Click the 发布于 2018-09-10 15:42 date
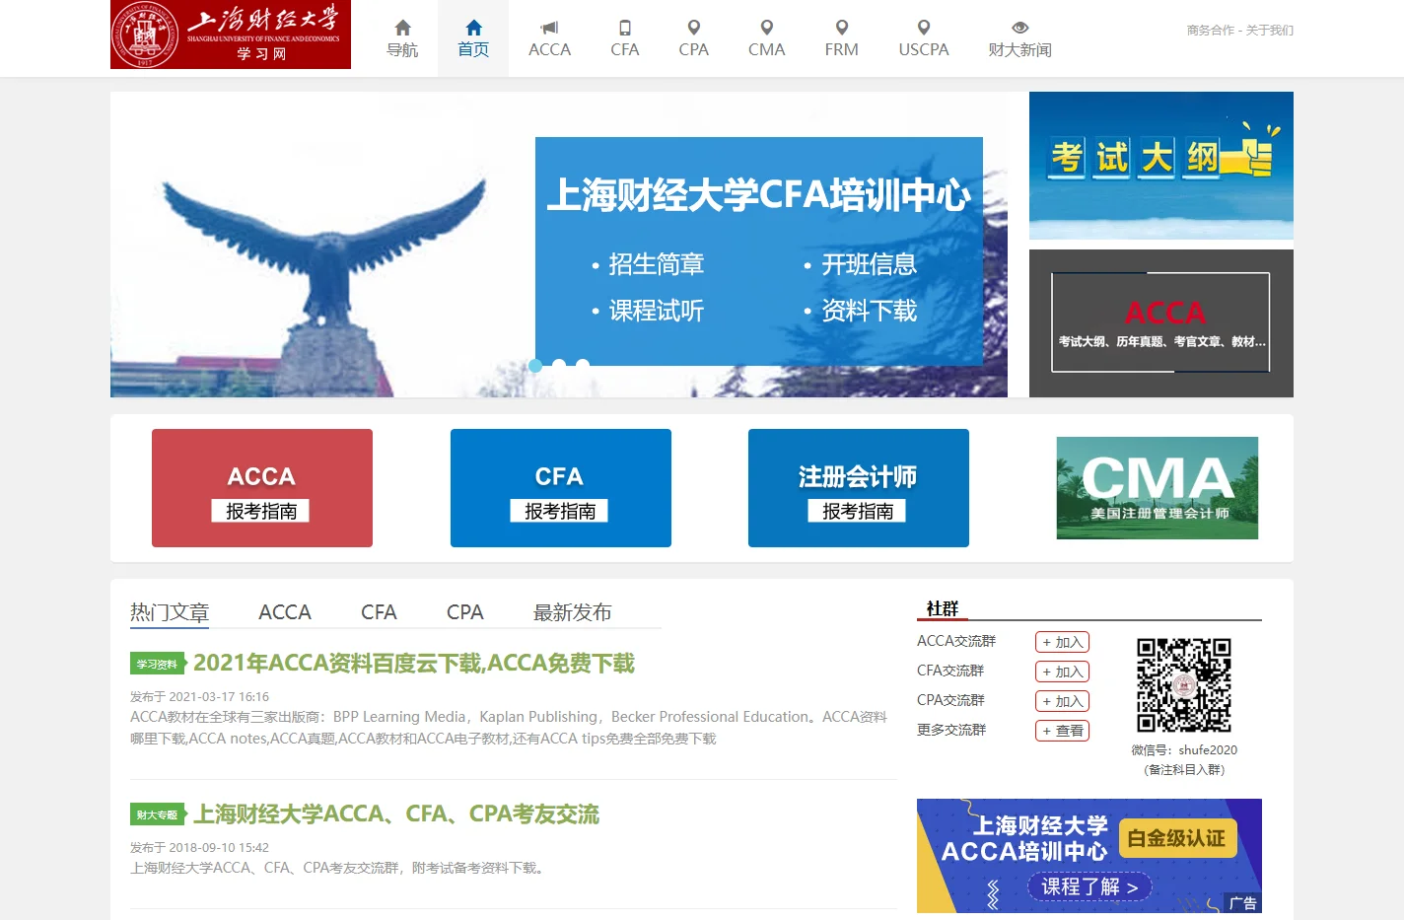Image resolution: width=1404 pixels, height=920 pixels. [199, 847]
